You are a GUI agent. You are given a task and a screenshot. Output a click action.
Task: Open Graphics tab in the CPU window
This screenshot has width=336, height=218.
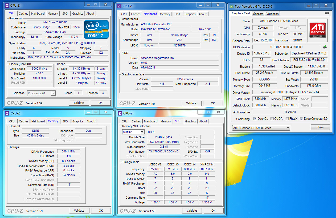(x=78, y=14)
